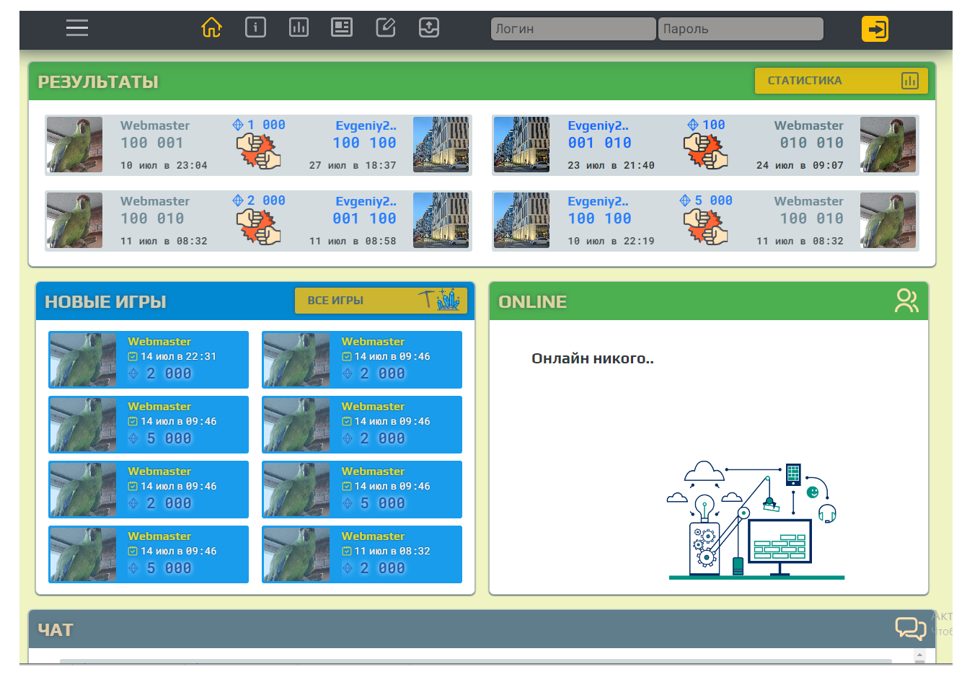Open the Evgeniy2.. link above score 001 100

[x=366, y=201]
